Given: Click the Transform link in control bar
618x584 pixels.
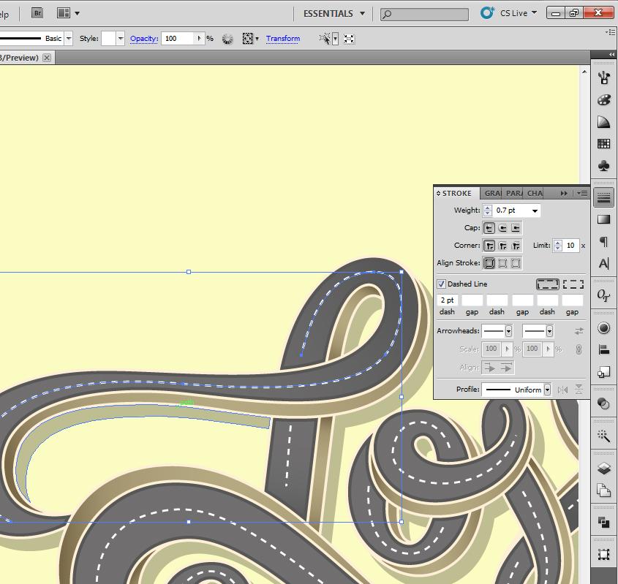Looking at the screenshot, I should point(283,38).
